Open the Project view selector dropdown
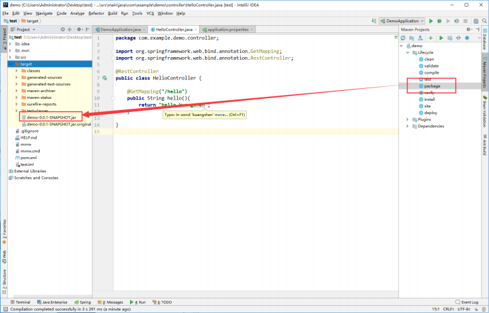This screenshot has height=313, width=489. click(x=23, y=29)
